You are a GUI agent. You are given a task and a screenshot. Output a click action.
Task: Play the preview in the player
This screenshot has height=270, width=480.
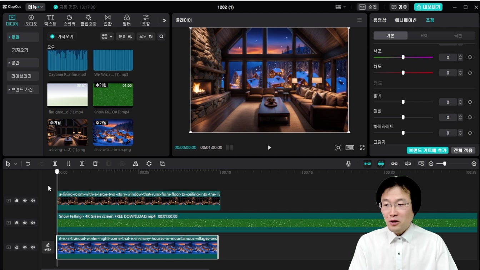269,147
